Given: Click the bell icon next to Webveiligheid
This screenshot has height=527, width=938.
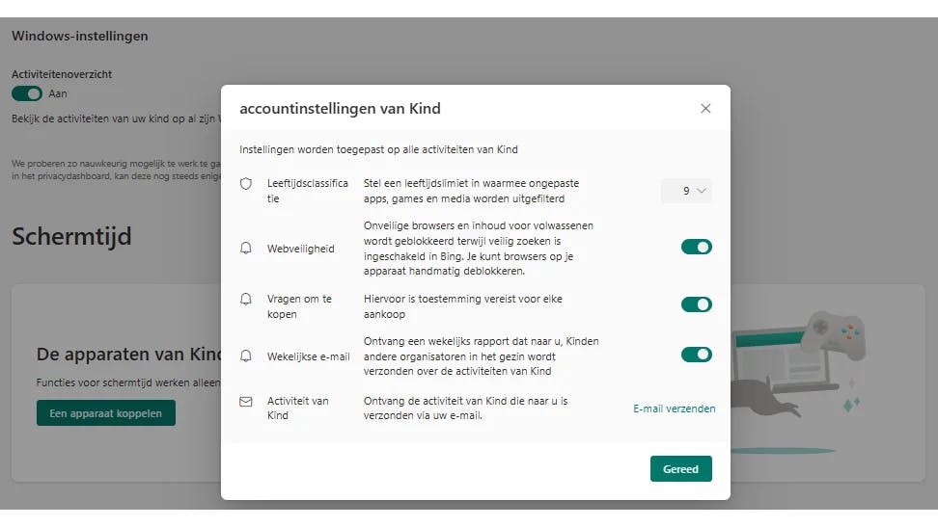Looking at the screenshot, I should coord(246,249).
